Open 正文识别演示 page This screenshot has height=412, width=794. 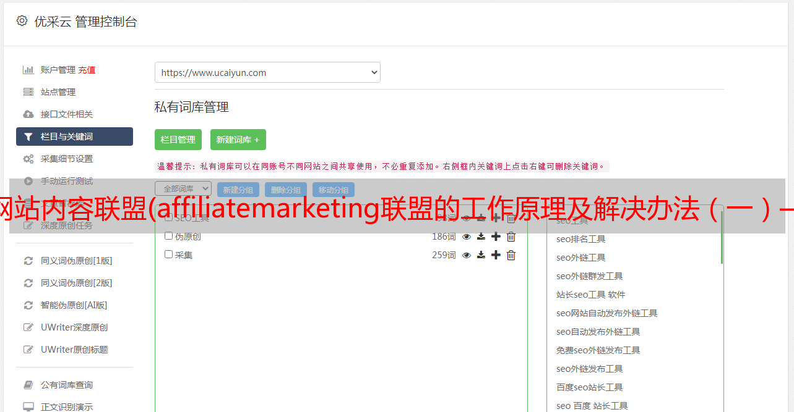(67, 407)
